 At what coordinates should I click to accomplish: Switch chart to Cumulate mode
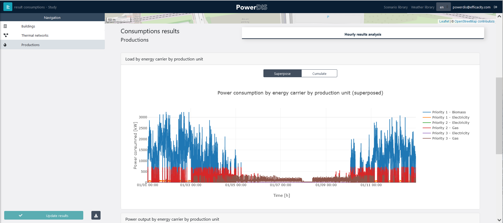coord(319,74)
